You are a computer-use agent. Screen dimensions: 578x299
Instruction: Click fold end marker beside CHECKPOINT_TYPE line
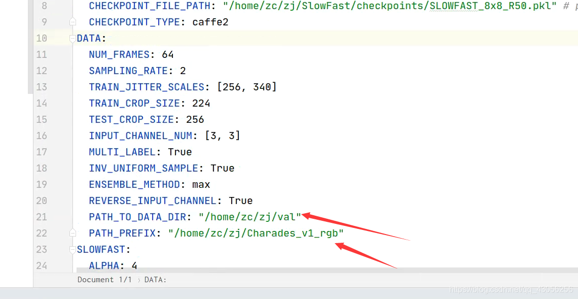pyautogui.click(x=73, y=22)
